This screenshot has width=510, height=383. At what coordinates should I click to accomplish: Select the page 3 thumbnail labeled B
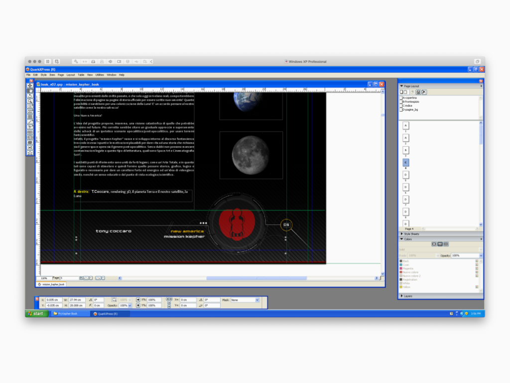(405, 150)
